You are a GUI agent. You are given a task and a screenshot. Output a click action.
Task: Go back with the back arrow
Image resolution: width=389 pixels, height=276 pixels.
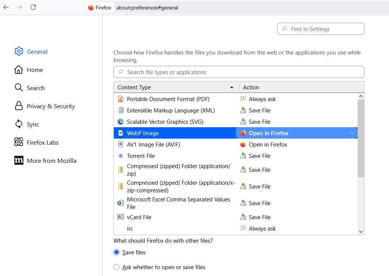pos(6,7)
